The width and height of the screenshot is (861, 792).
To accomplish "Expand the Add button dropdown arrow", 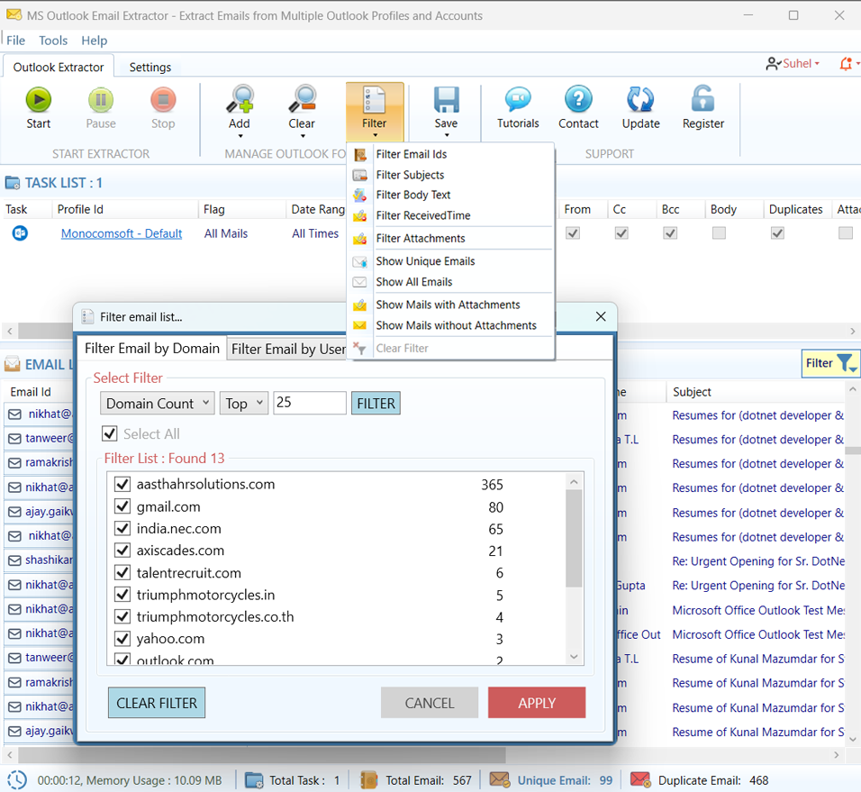I will (240, 136).
